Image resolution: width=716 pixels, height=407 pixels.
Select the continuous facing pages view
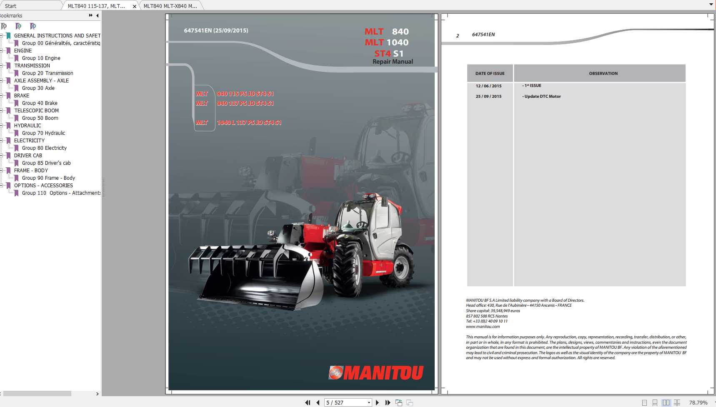click(677, 402)
